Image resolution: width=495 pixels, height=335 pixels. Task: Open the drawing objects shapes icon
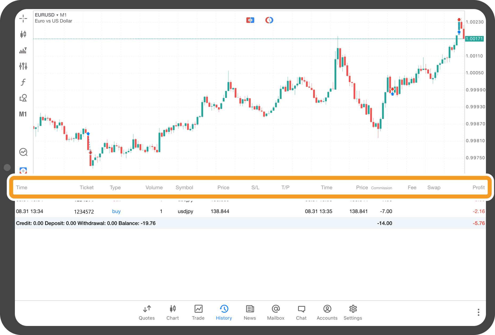pyautogui.click(x=23, y=98)
